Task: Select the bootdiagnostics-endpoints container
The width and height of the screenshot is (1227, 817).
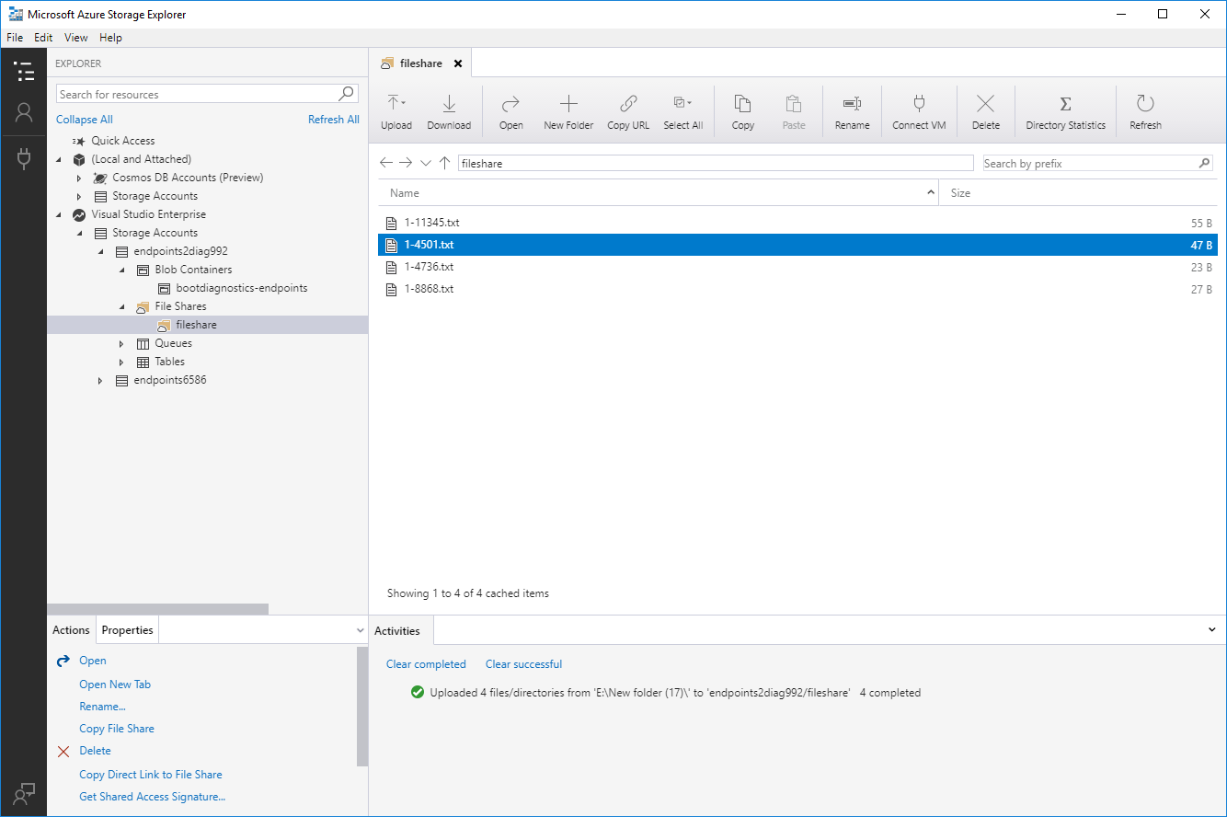Action: tap(241, 288)
